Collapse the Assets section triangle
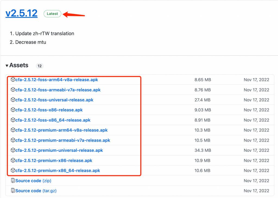The height and width of the screenshot is (198, 278). pos(7,66)
